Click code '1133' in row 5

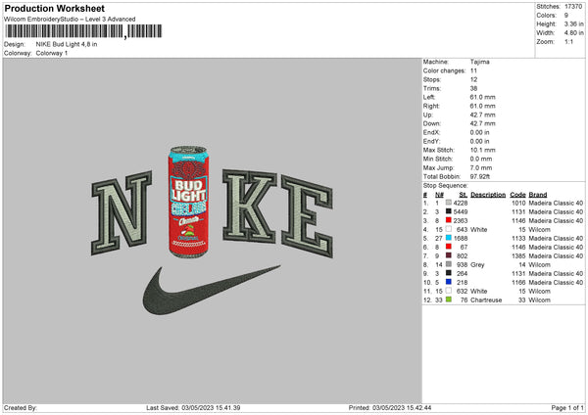518,238
